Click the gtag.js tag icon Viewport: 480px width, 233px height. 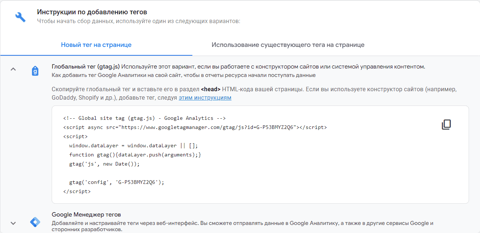(35, 71)
